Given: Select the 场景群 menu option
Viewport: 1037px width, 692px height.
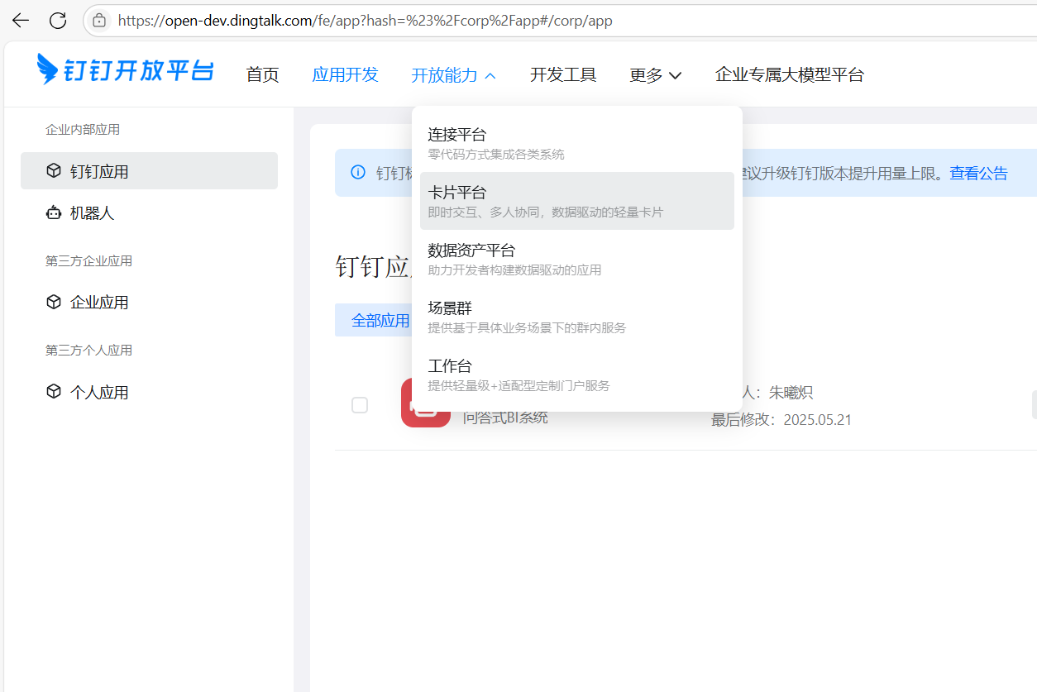Looking at the screenshot, I should 576,317.
